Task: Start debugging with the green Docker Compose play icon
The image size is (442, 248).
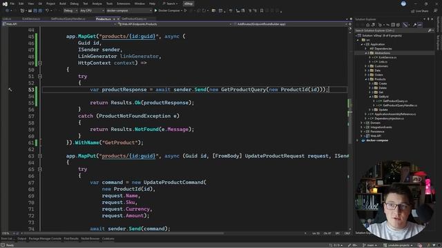Action: coord(155,11)
